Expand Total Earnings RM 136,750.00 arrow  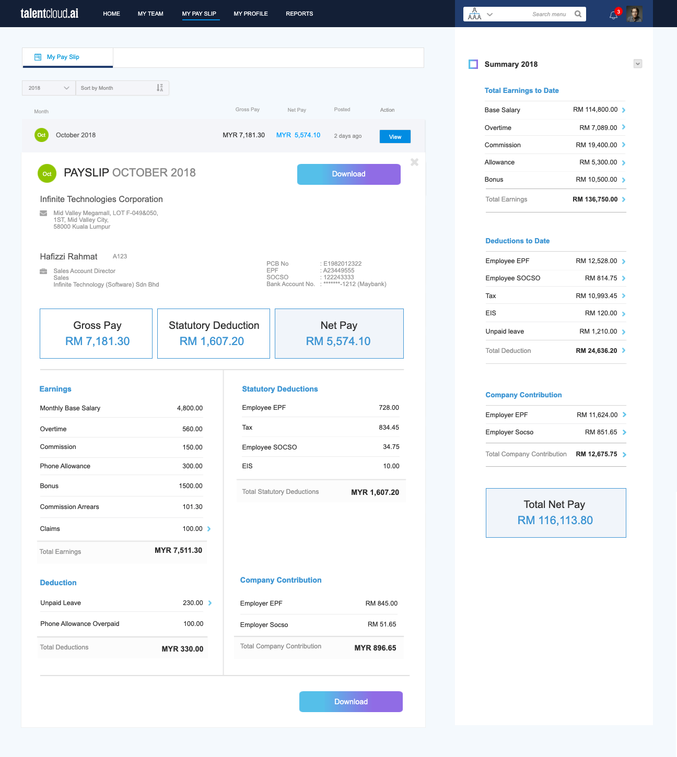coord(624,199)
